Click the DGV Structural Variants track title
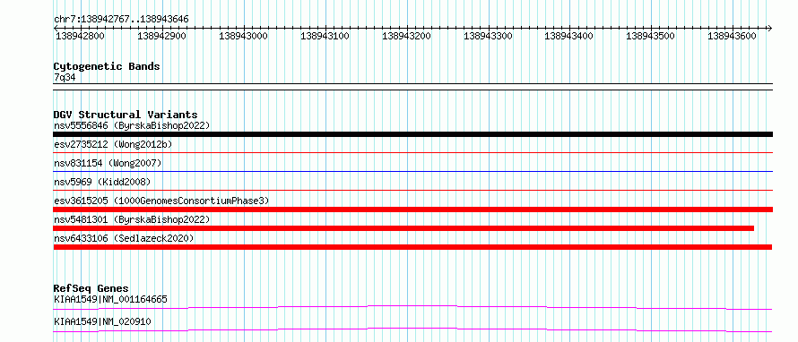 (126, 115)
